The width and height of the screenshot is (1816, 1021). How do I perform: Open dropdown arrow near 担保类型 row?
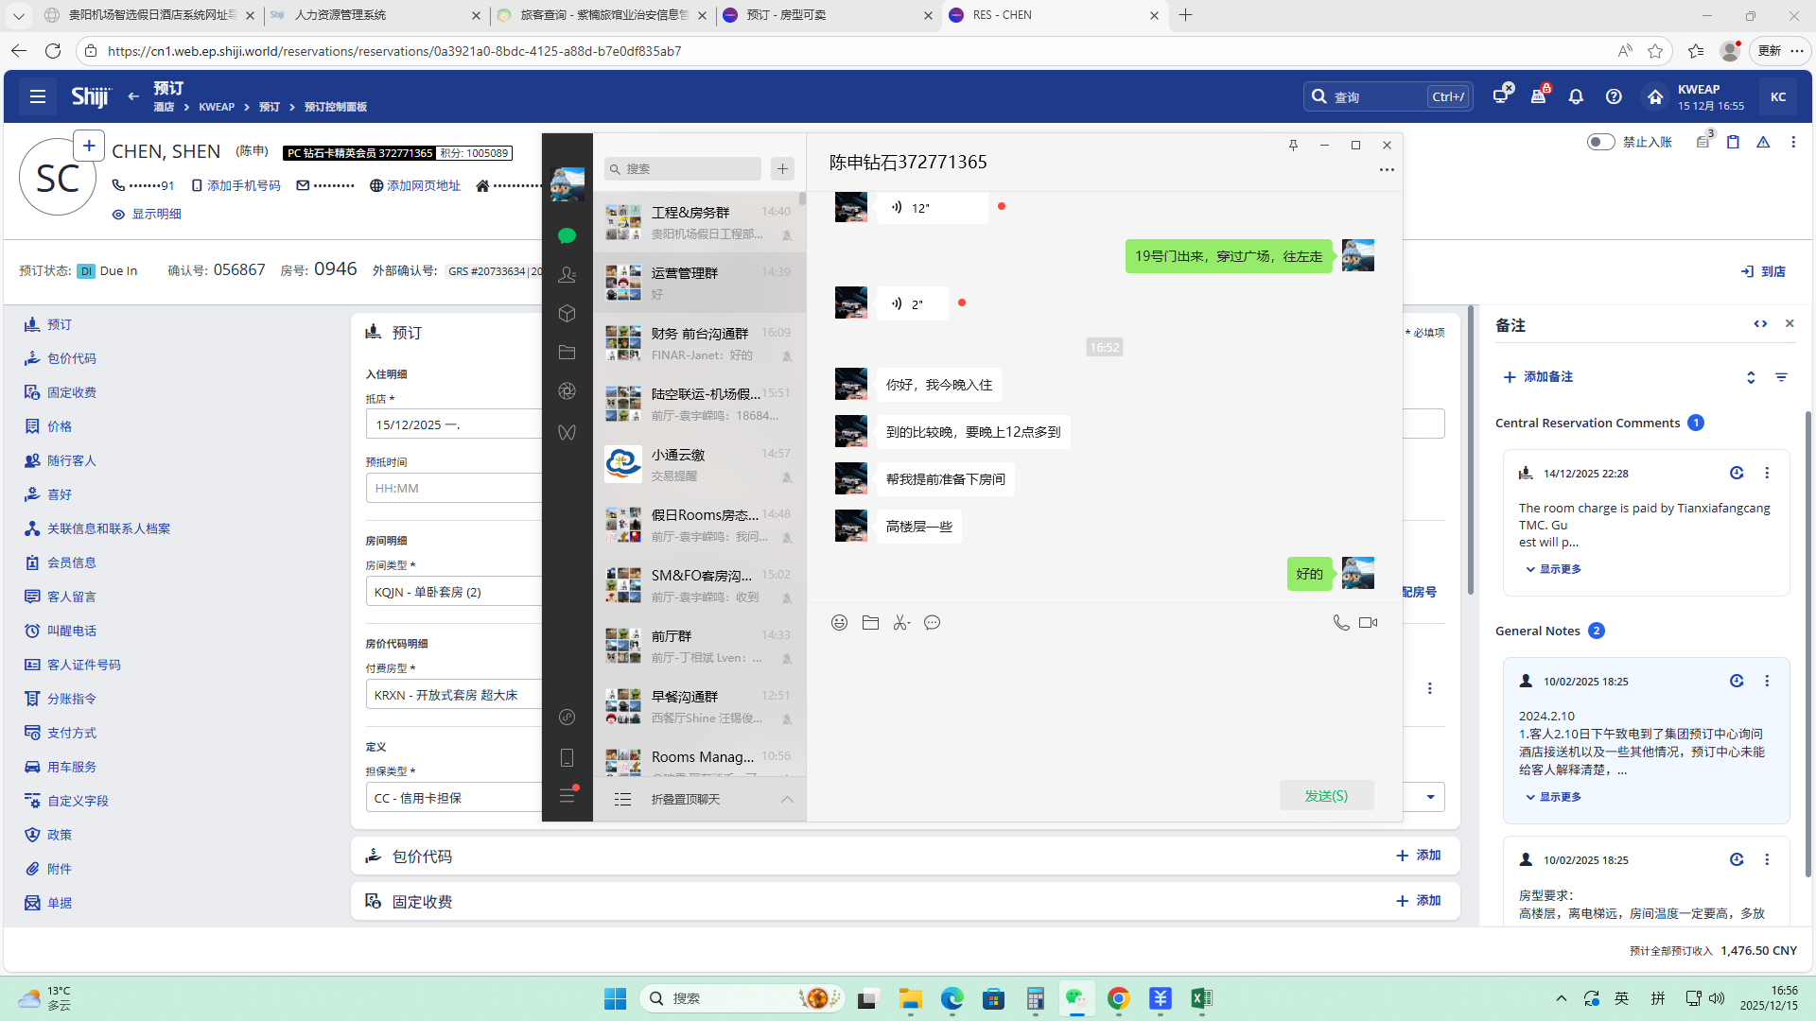[1430, 797]
